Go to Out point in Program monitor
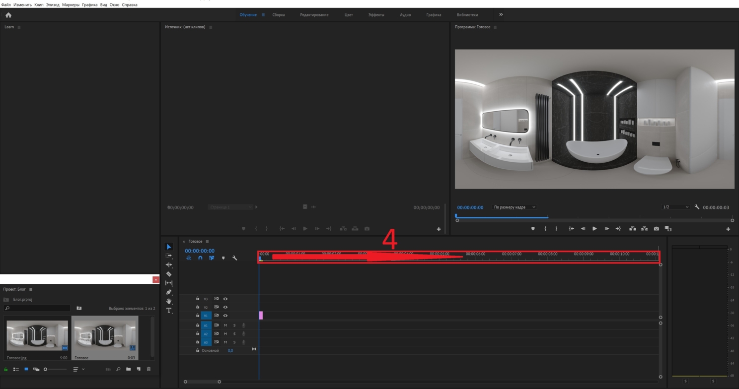This screenshot has height=389, width=739. [x=618, y=229]
